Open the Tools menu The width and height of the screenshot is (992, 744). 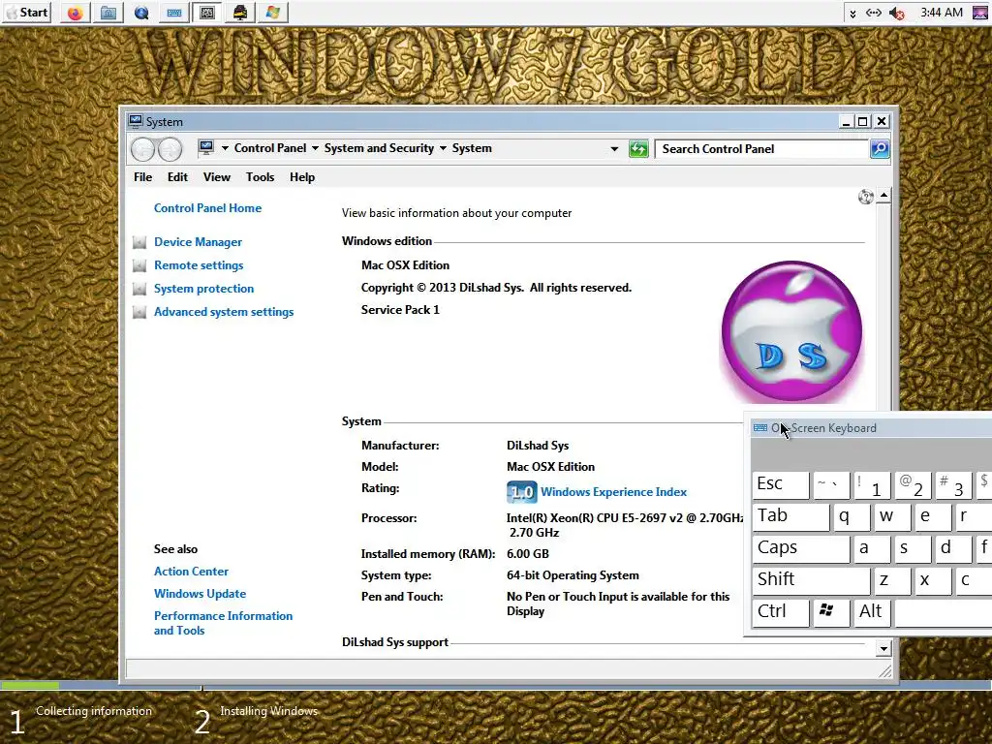tap(260, 177)
